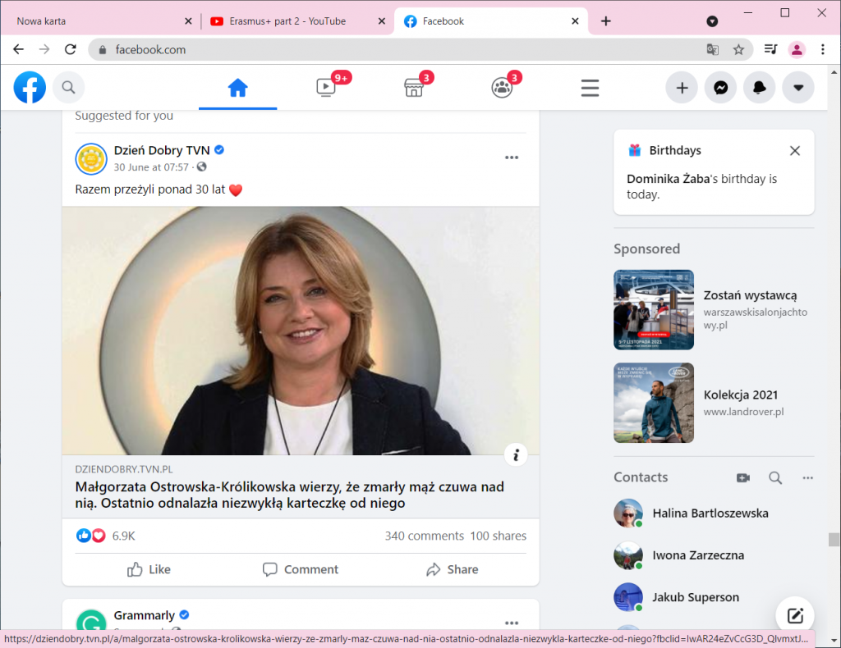Open Contacts options three-dot menu
Image resolution: width=841 pixels, height=648 pixels.
807,477
